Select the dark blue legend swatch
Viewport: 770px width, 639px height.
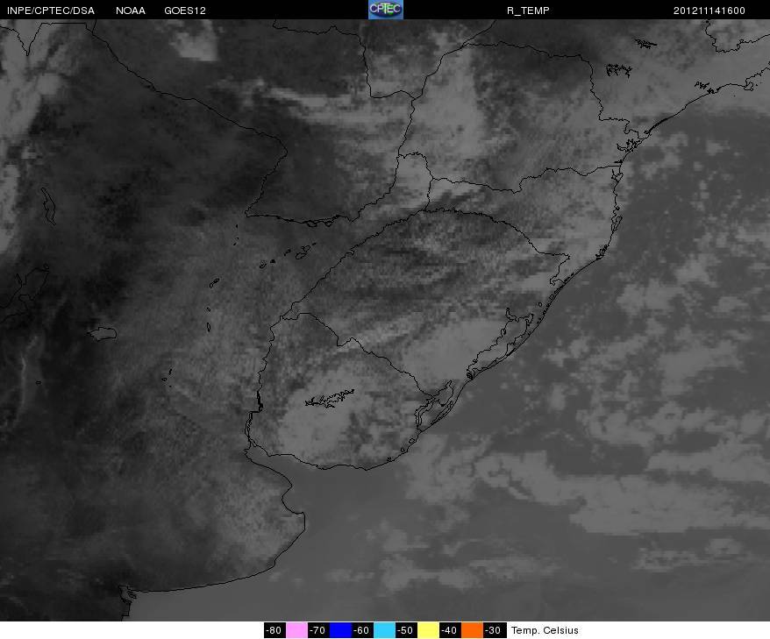coord(340,630)
